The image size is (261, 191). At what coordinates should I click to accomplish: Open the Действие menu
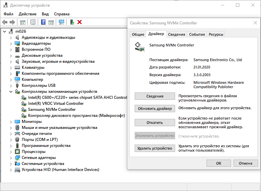[x=27, y=14]
